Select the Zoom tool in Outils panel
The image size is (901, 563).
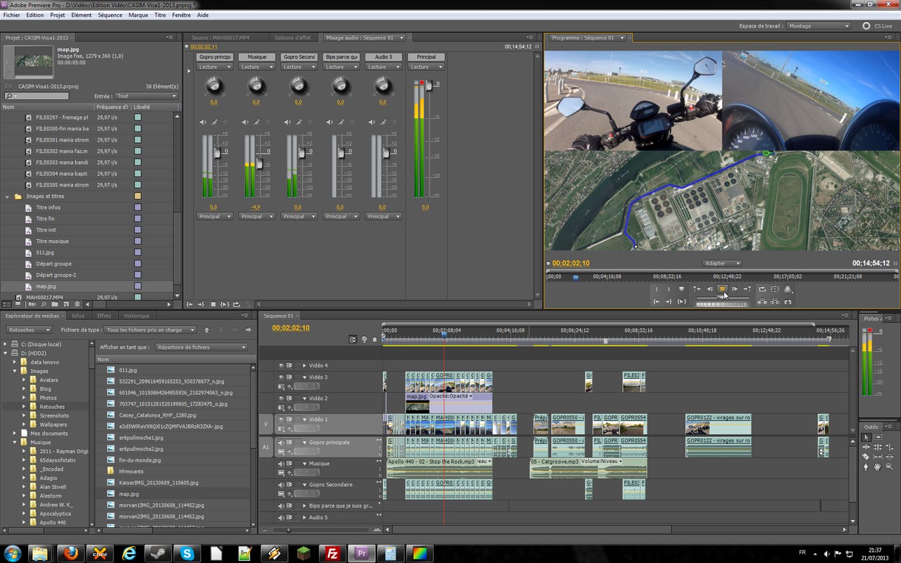point(890,467)
